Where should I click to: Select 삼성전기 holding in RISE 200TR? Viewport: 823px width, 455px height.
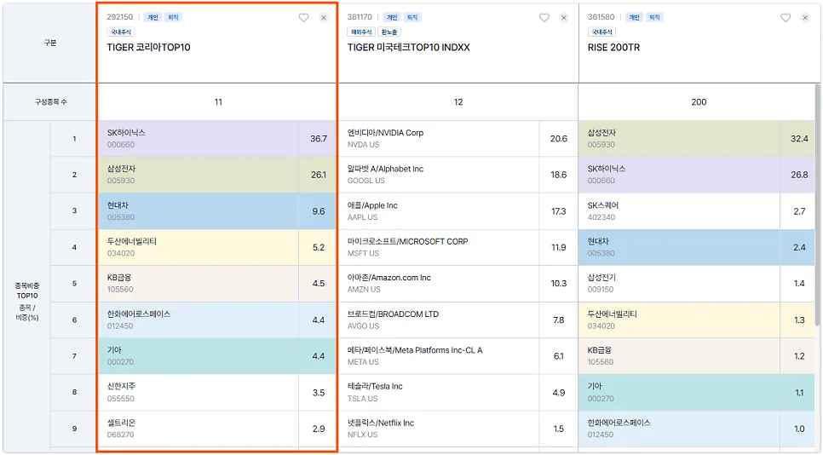point(697,284)
